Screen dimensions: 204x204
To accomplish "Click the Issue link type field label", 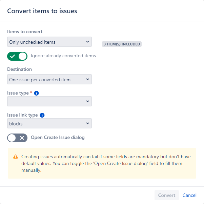I will (22, 115).
